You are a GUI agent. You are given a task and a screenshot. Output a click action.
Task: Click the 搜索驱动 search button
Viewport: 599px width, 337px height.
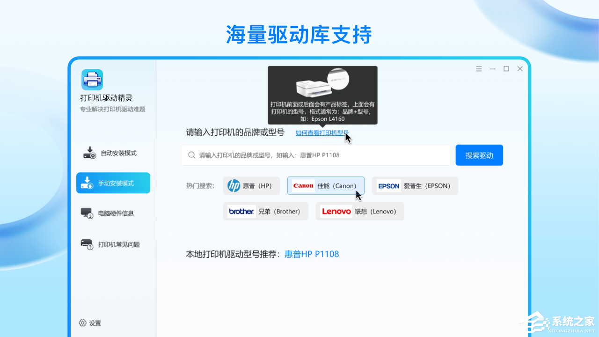[479, 155]
